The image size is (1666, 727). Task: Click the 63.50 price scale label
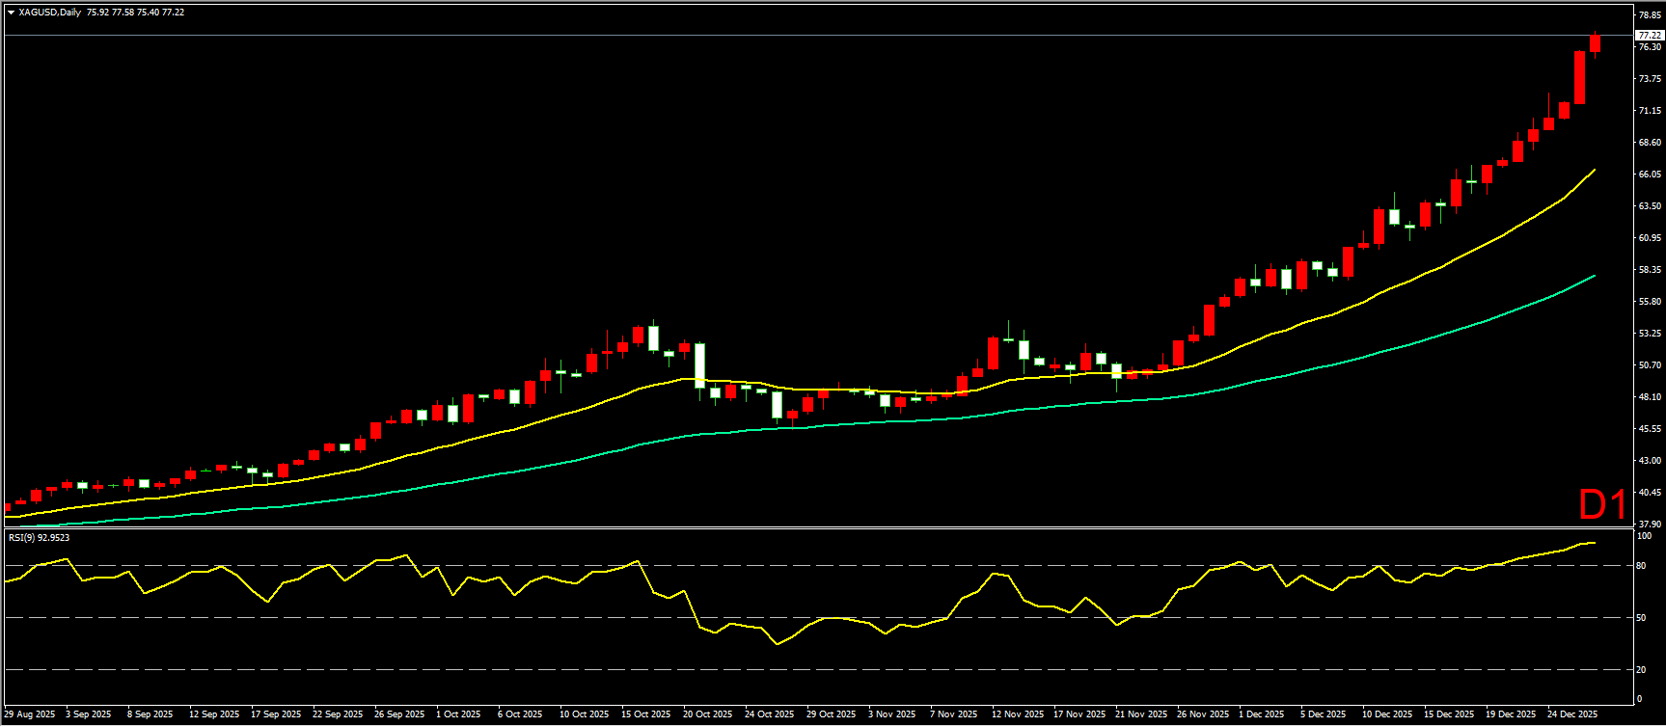coord(1649,206)
